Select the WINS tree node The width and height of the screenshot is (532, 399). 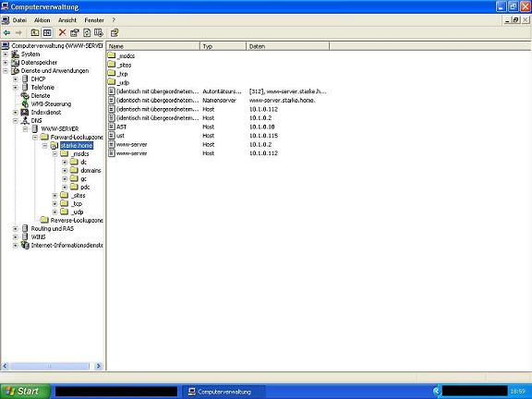[x=38, y=236]
